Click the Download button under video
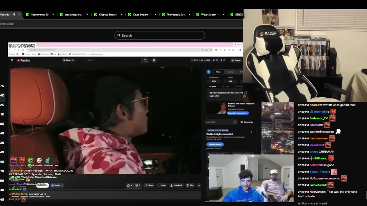The image size is (367, 206). (176, 185)
